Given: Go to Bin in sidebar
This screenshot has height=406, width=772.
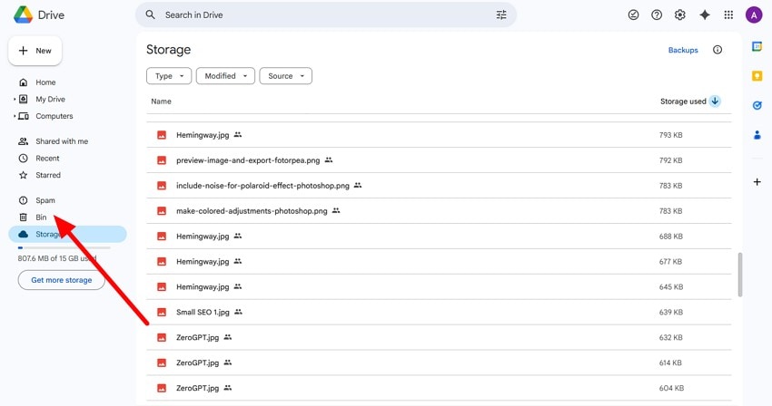Looking at the screenshot, I should coord(41,217).
